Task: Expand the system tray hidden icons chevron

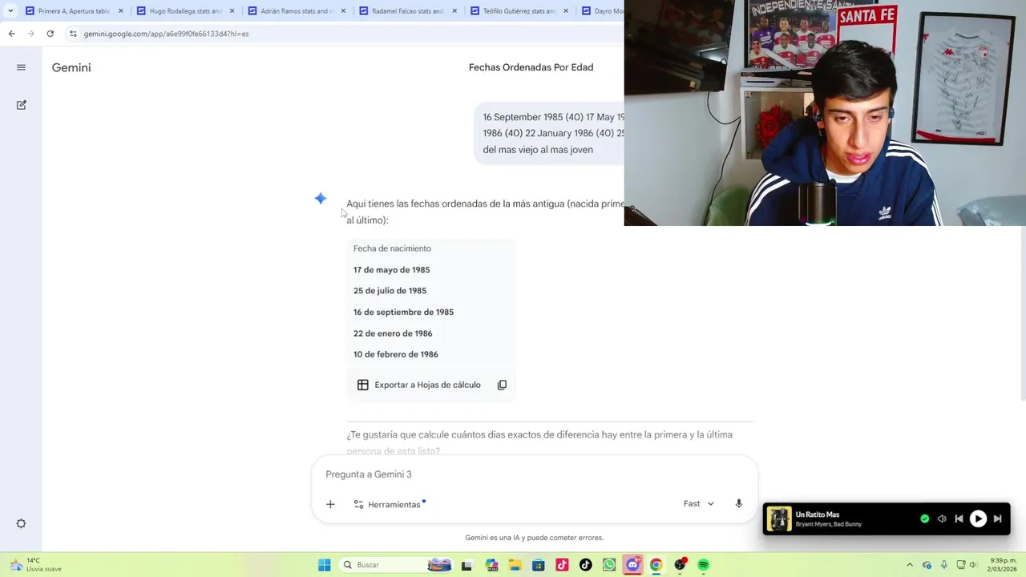Action: pos(910,565)
